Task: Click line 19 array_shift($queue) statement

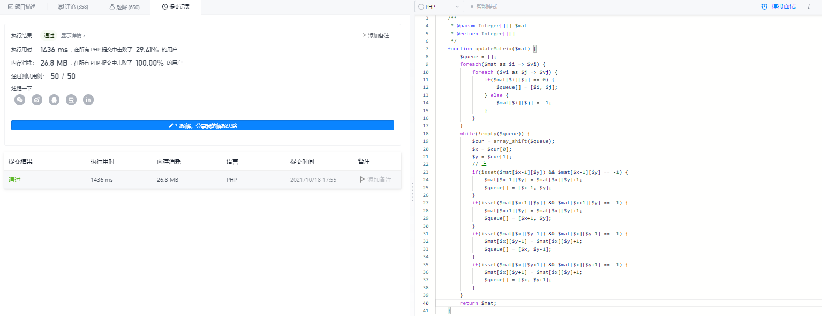Action: (513, 141)
